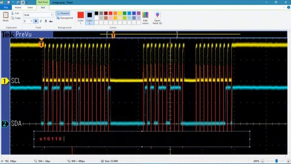Pick the green palette color
This screenshot has width=291, height=164.
125,13
